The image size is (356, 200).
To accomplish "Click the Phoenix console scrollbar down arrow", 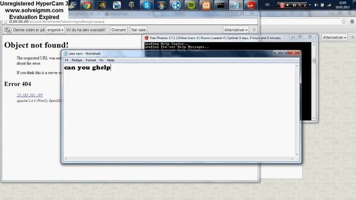I will click(314, 118).
